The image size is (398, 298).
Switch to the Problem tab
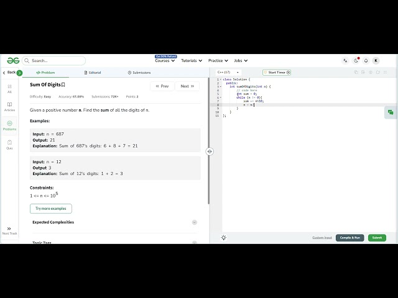click(45, 73)
